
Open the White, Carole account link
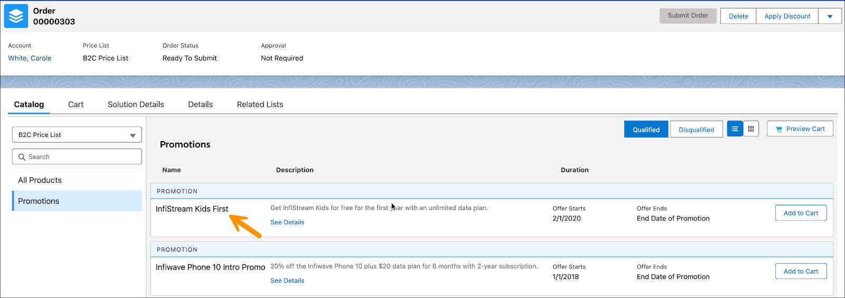[x=30, y=58]
